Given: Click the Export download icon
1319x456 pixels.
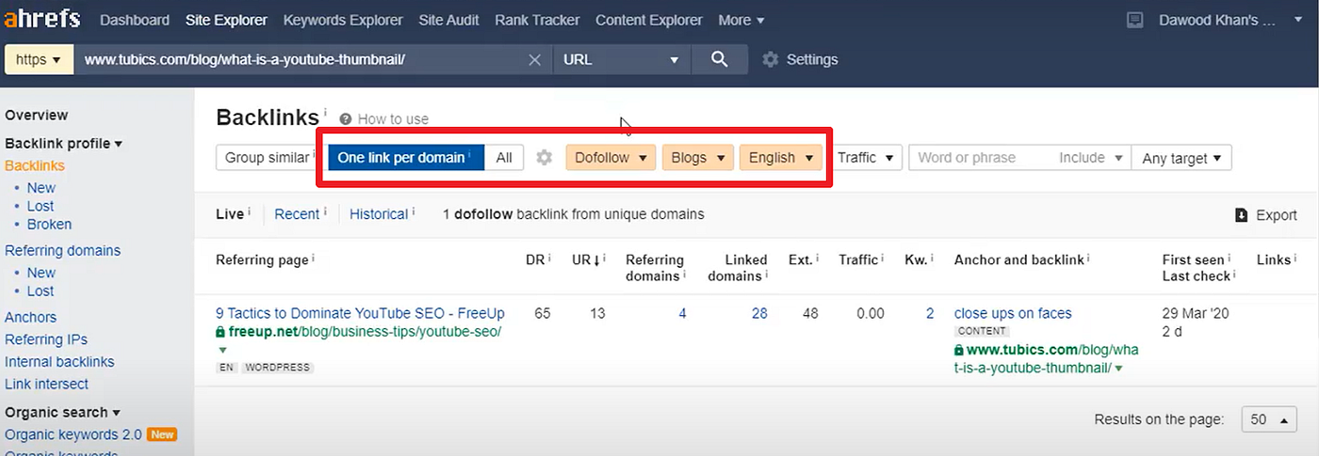Looking at the screenshot, I should 1242,215.
